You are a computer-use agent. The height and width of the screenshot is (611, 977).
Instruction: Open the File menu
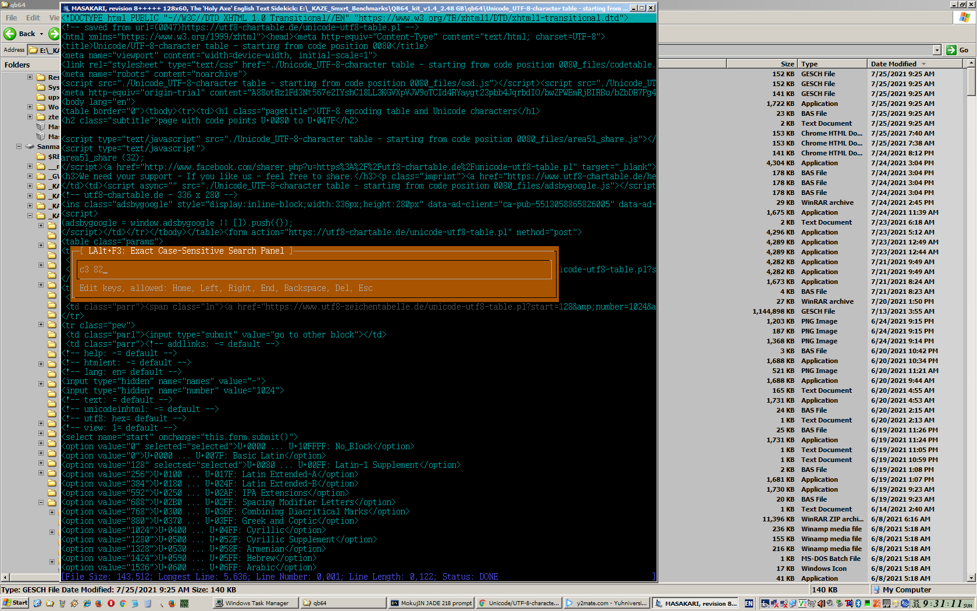click(x=12, y=17)
